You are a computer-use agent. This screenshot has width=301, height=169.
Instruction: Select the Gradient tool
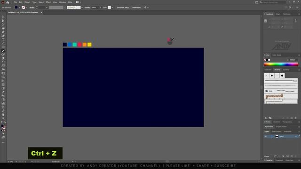[x=3, y=88]
